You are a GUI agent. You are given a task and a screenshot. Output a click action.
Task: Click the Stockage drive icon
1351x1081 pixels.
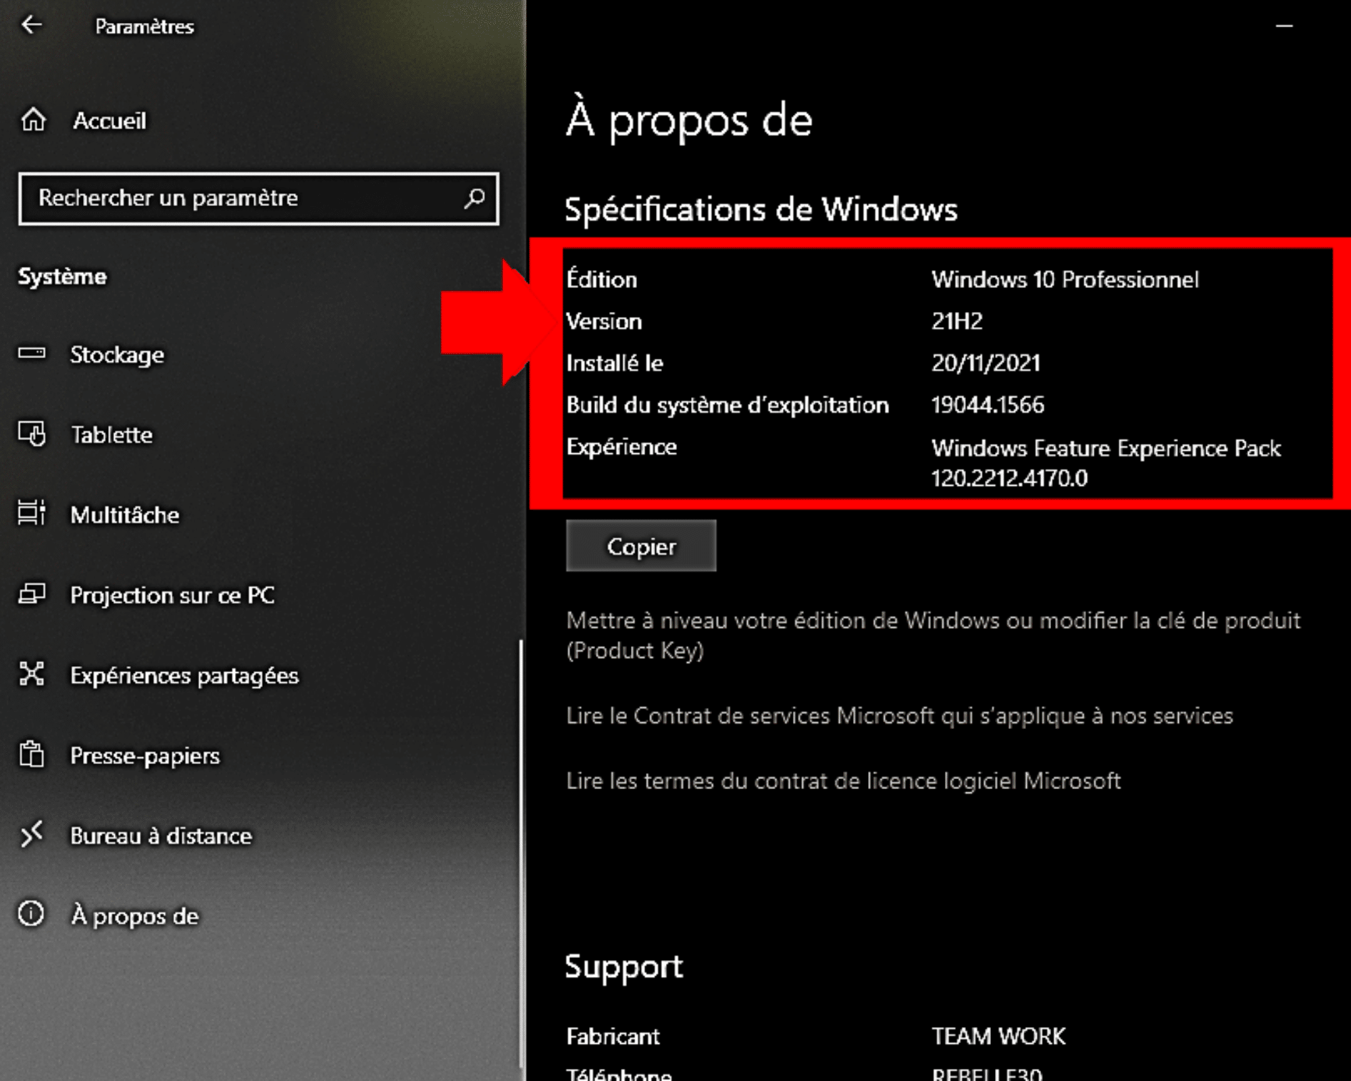[x=32, y=353]
